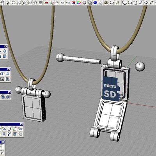Choose the Zoom Dynamic magnifier

[x=13, y=2]
